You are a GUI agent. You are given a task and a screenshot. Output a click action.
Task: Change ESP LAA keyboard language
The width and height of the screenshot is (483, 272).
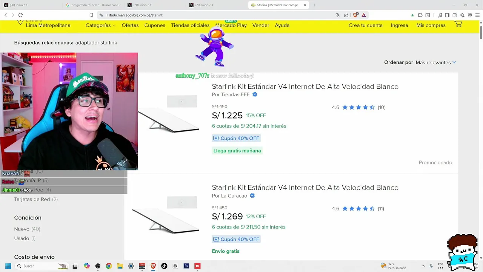pyautogui.click(x=440, y=266)
